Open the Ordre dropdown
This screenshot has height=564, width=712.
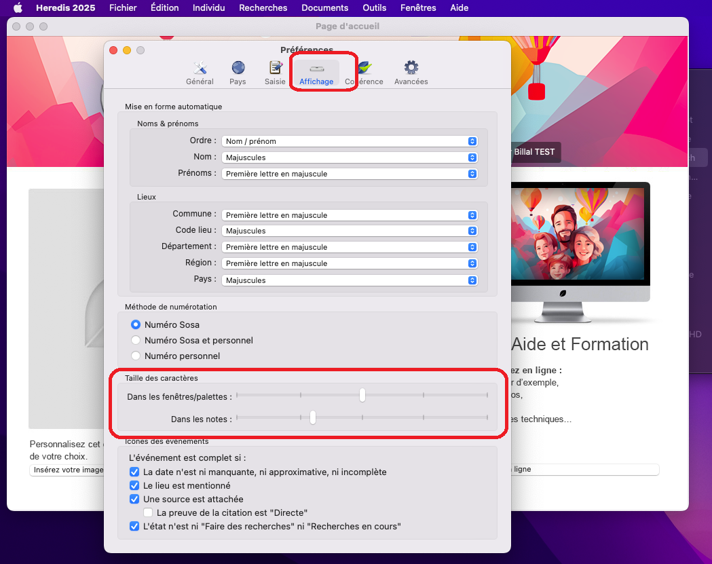pos(350,141)
